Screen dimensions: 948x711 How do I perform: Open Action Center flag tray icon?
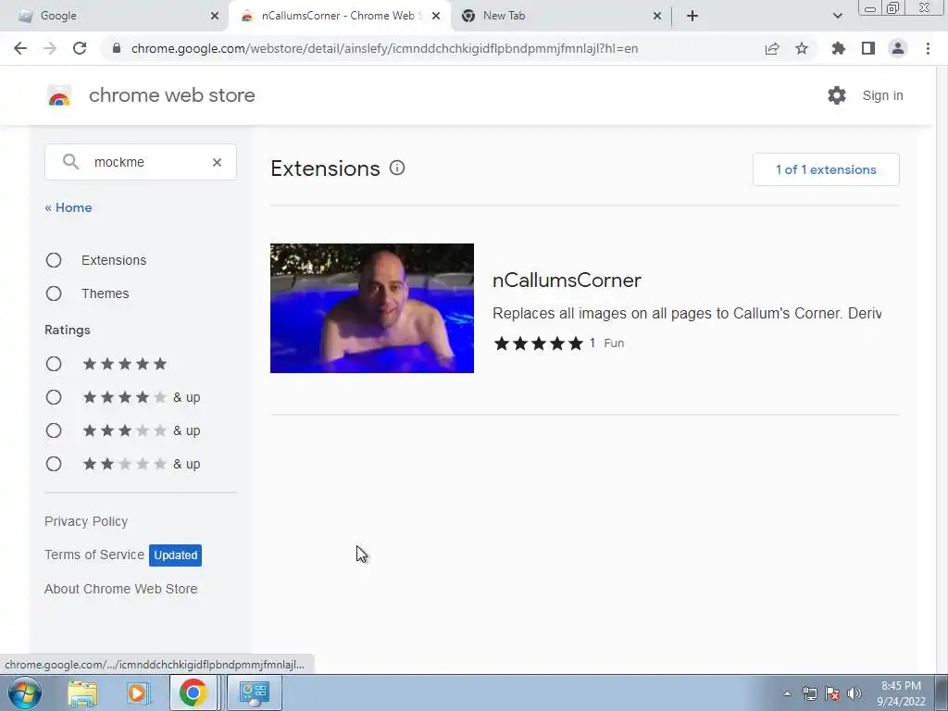832,693
